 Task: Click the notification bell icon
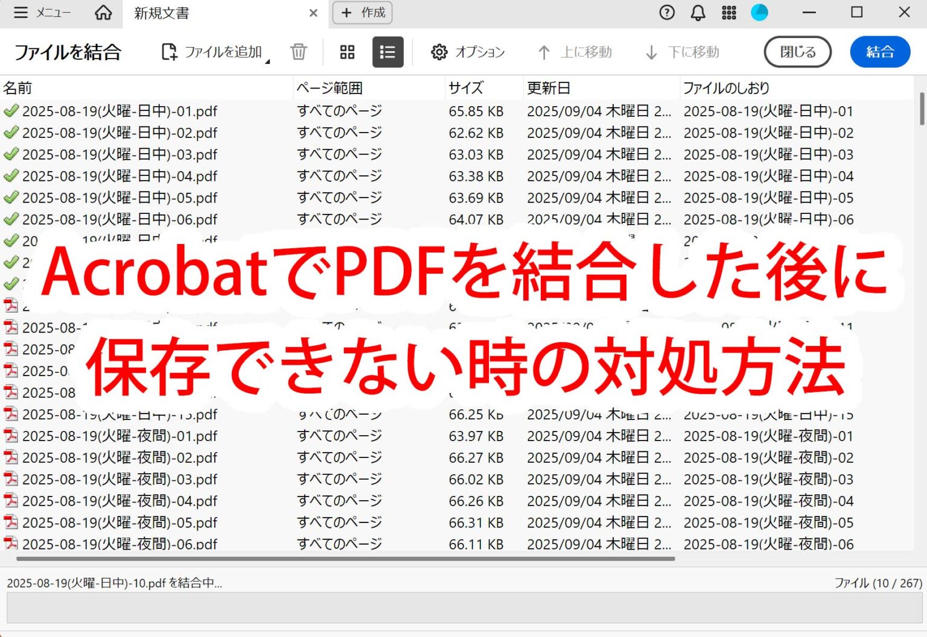point(698,12)
